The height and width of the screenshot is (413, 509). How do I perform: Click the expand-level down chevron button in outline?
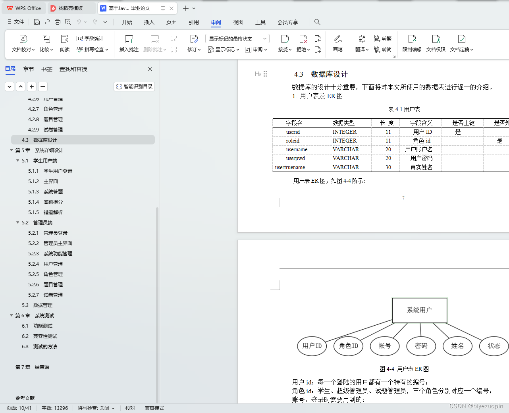pyautogui.click(x=10, y=87)
